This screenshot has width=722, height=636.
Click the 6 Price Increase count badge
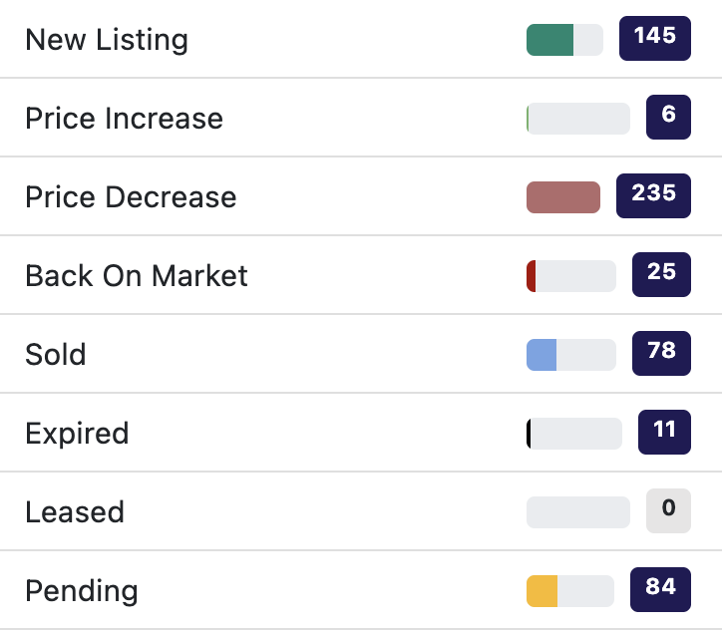tap(668, 118)
